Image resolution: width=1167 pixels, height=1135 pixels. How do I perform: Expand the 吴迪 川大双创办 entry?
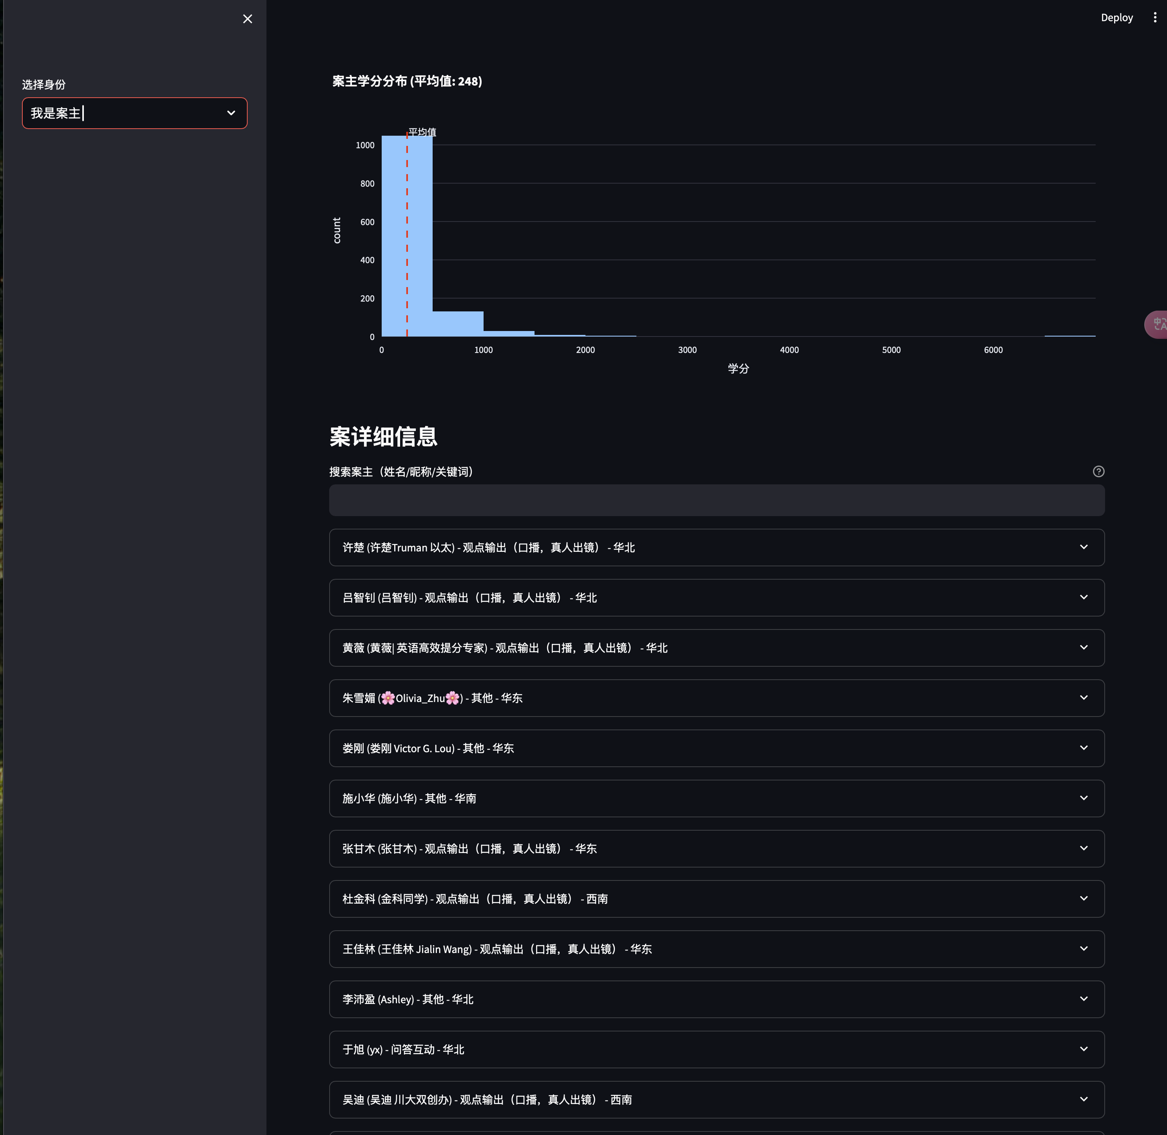717,1100
